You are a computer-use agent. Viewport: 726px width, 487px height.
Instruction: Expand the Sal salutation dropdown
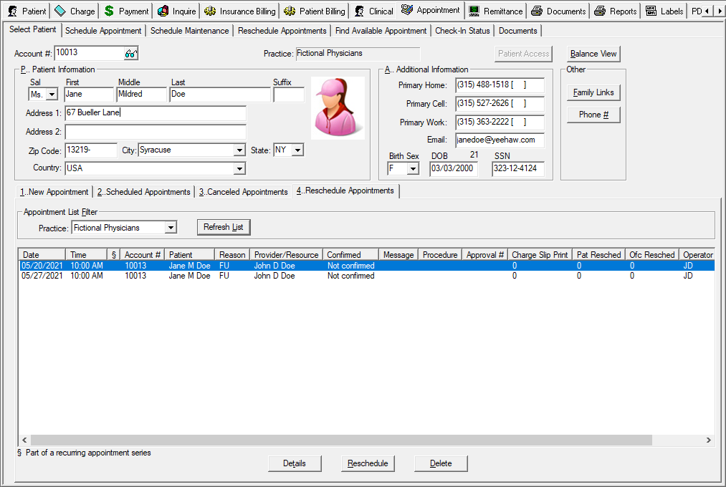pyautogui.click(x=51, y=95)
